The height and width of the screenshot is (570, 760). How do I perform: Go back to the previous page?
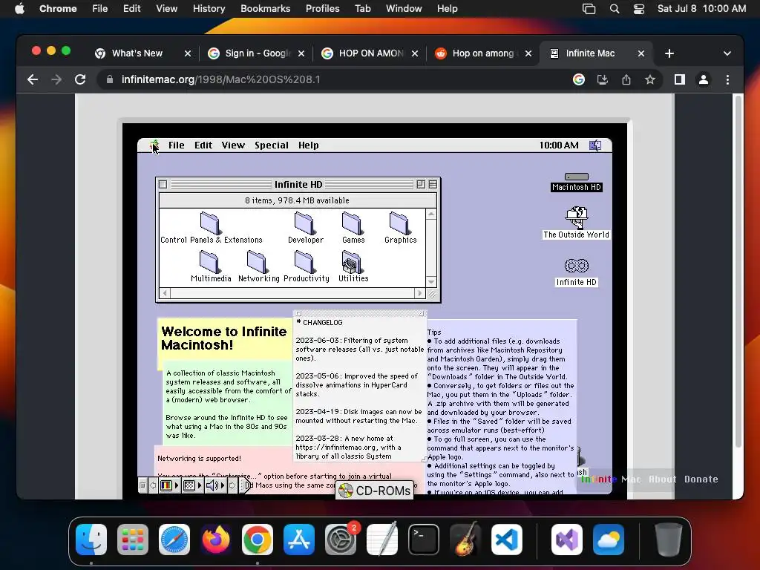pyautogui.click(x=33, y=79)
